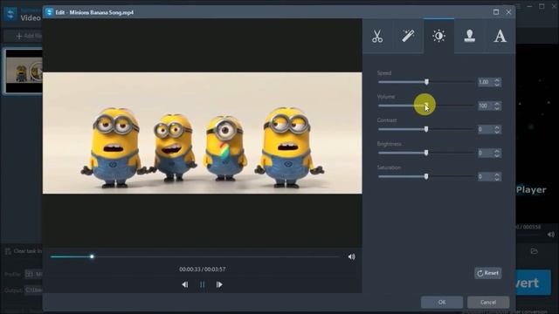Click the Output path field in main window
Image resolution: width=559 pixels, height=314 pixels.
(x=34, y=290)
